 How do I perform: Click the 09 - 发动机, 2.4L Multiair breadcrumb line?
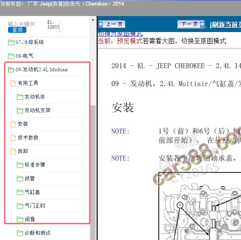coord(176,84)
